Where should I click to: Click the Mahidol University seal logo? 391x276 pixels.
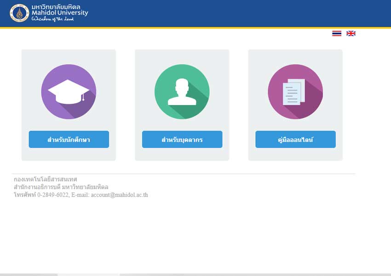(19, 13)
